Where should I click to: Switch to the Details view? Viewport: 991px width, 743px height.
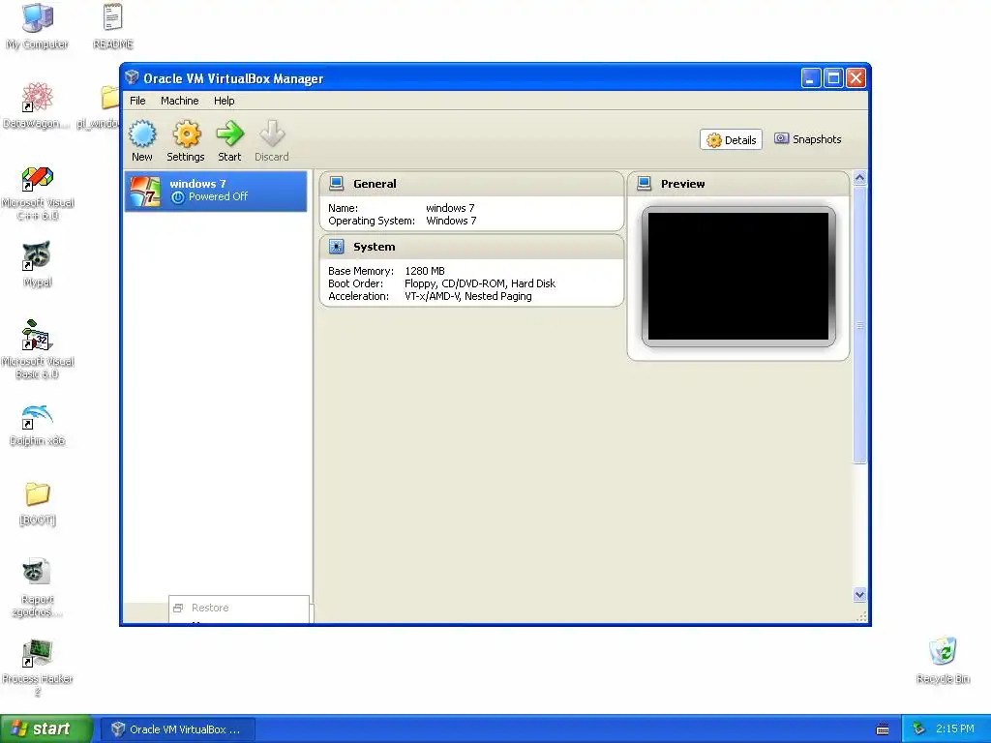click(732, 139)
